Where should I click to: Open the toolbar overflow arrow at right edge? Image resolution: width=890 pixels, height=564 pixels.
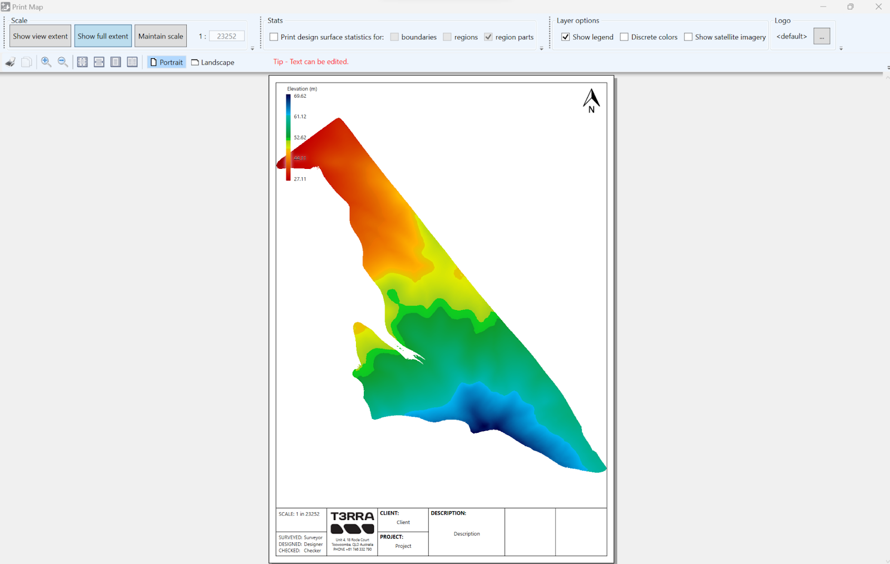(x=888, y=68)
